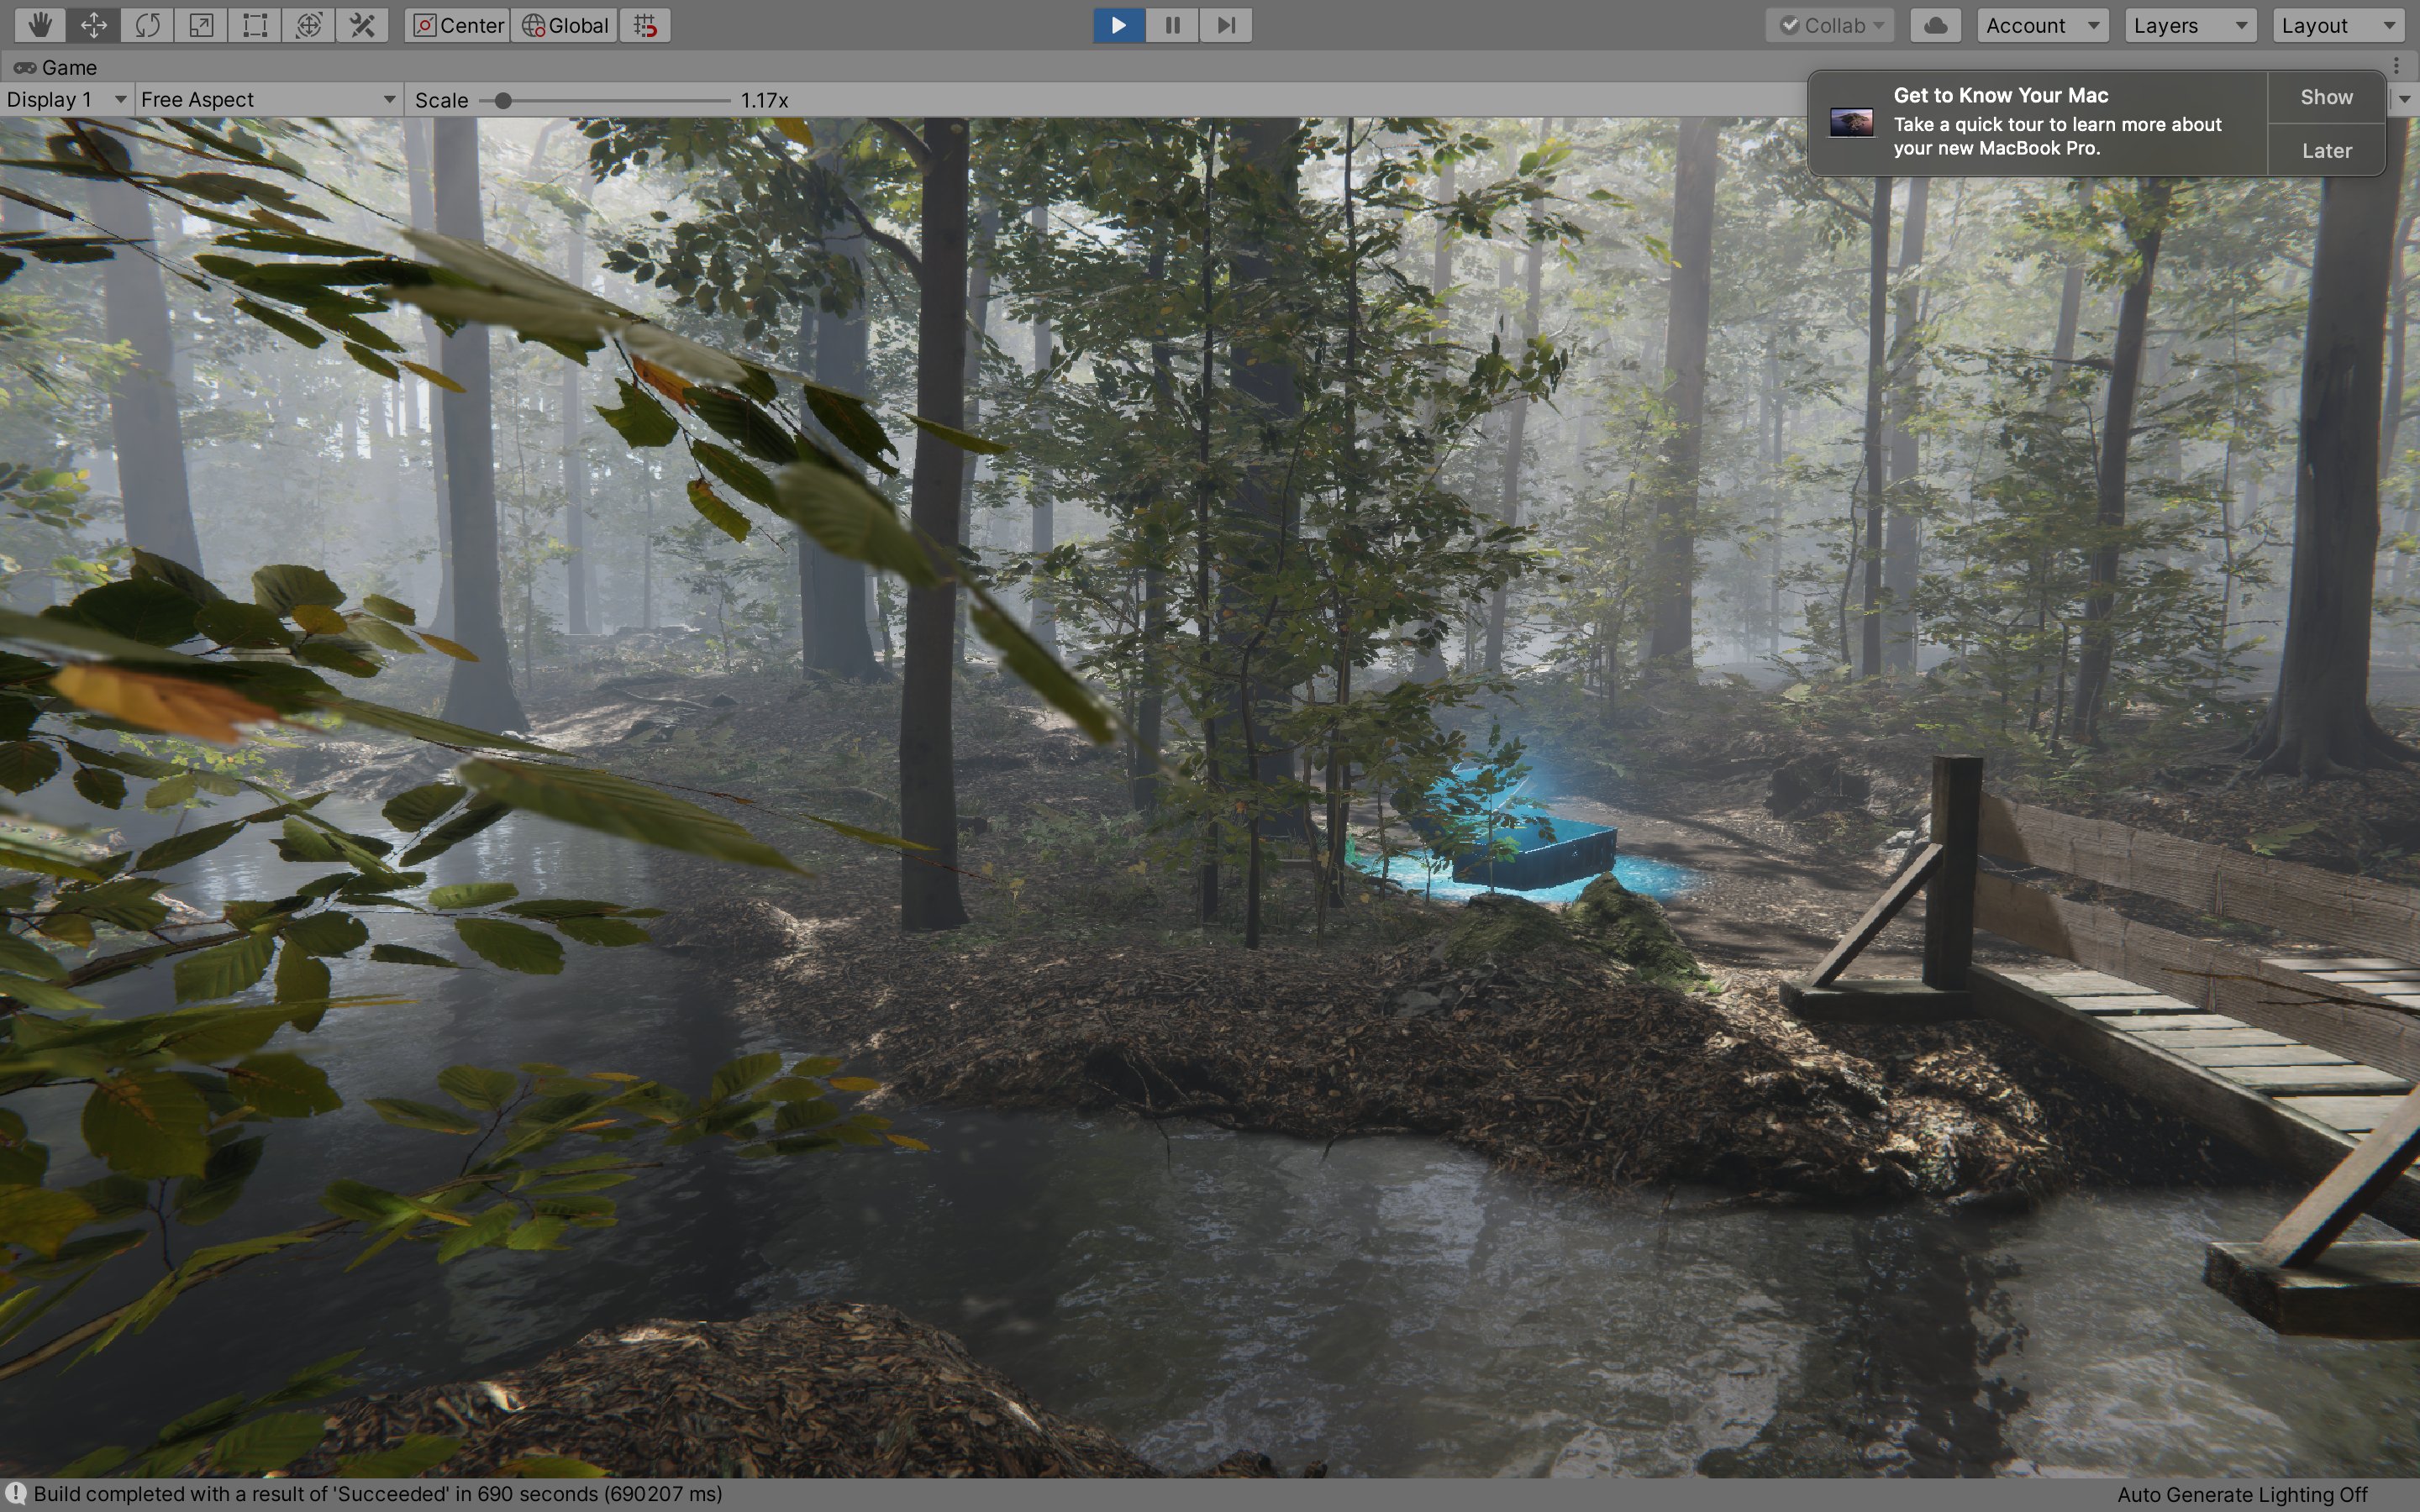Viewport: 2420px width, 1512px height.
Task: Select the Scale tool
Action: point(202,25)
